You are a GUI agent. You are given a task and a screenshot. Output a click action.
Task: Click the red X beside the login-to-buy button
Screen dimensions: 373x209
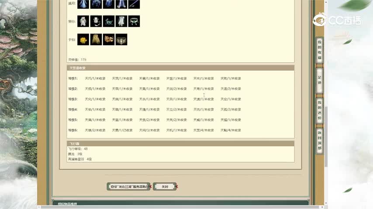(x=150, y=187)
